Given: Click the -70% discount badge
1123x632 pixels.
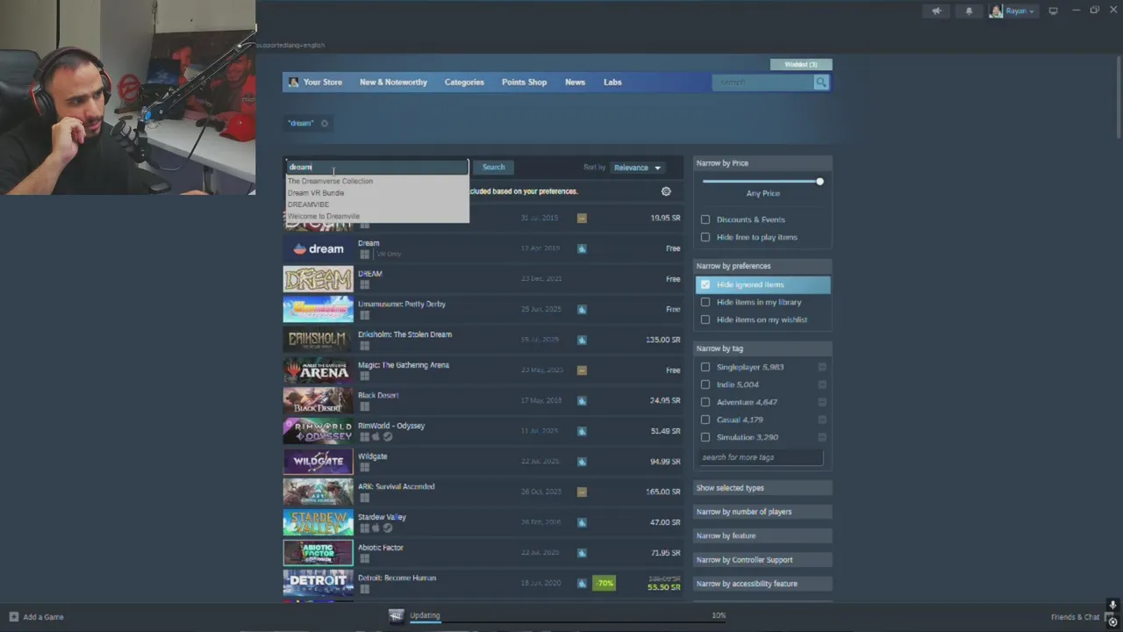Looking at the screenshot, I should pos(604,583).
